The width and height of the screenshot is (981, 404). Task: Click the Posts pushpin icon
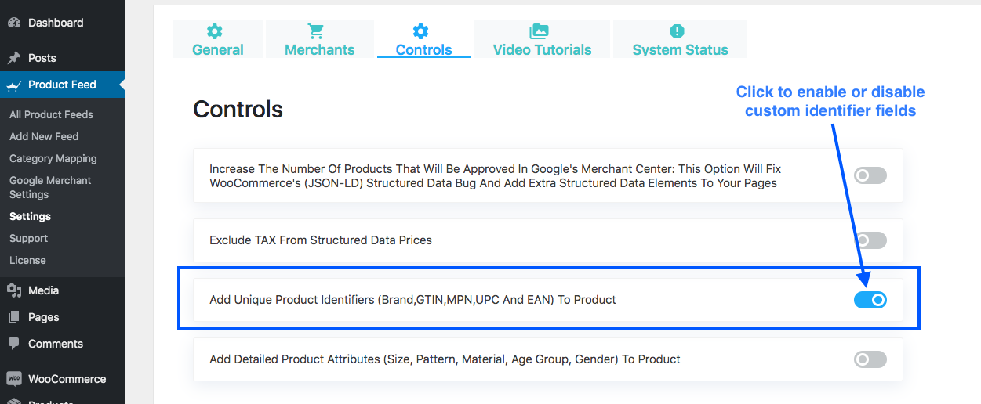tap(14, 58)
